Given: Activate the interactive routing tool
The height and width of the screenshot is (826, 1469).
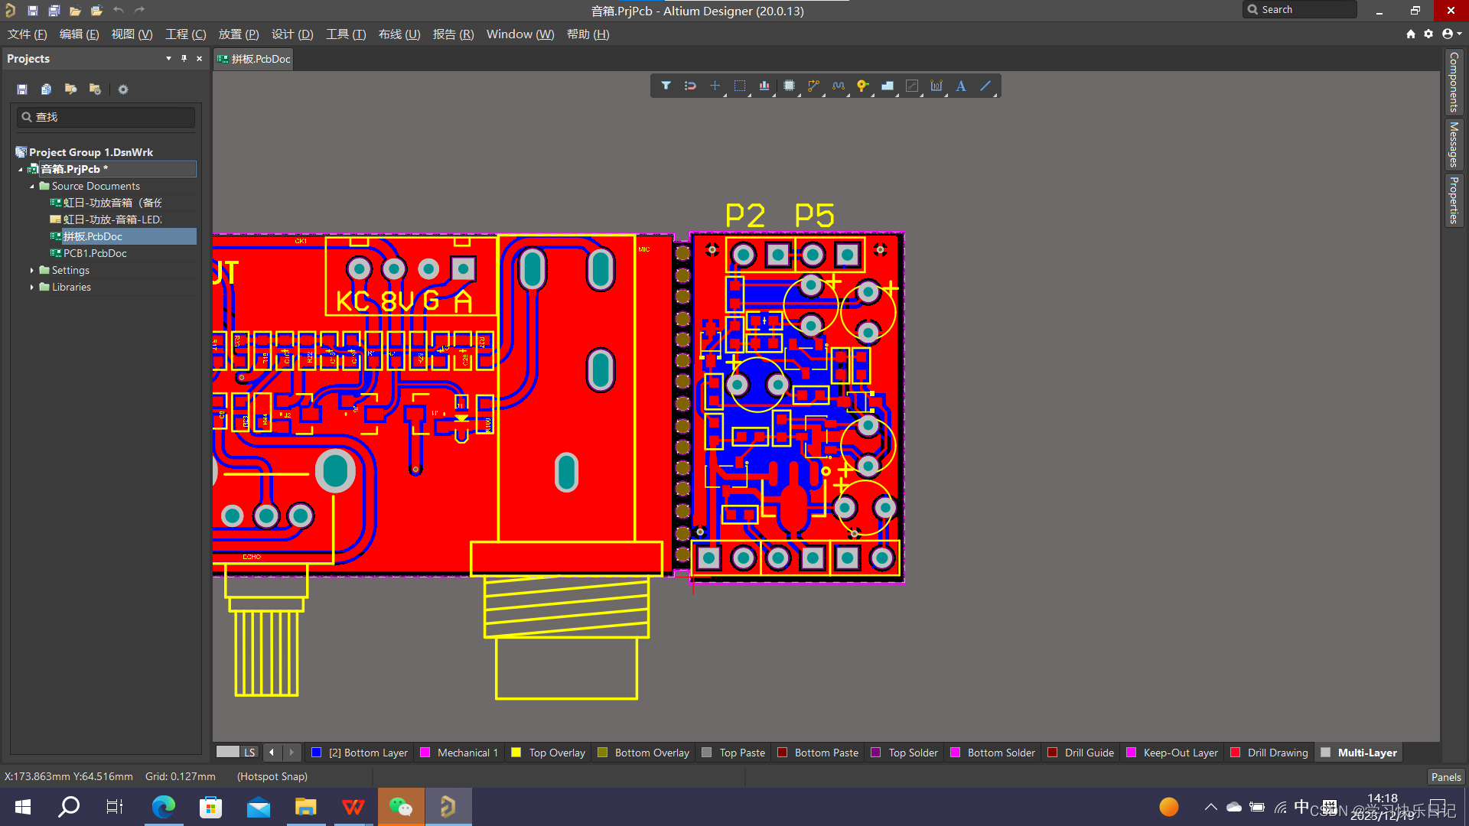Looking at the screenshot, I should (x=813, y=86).
